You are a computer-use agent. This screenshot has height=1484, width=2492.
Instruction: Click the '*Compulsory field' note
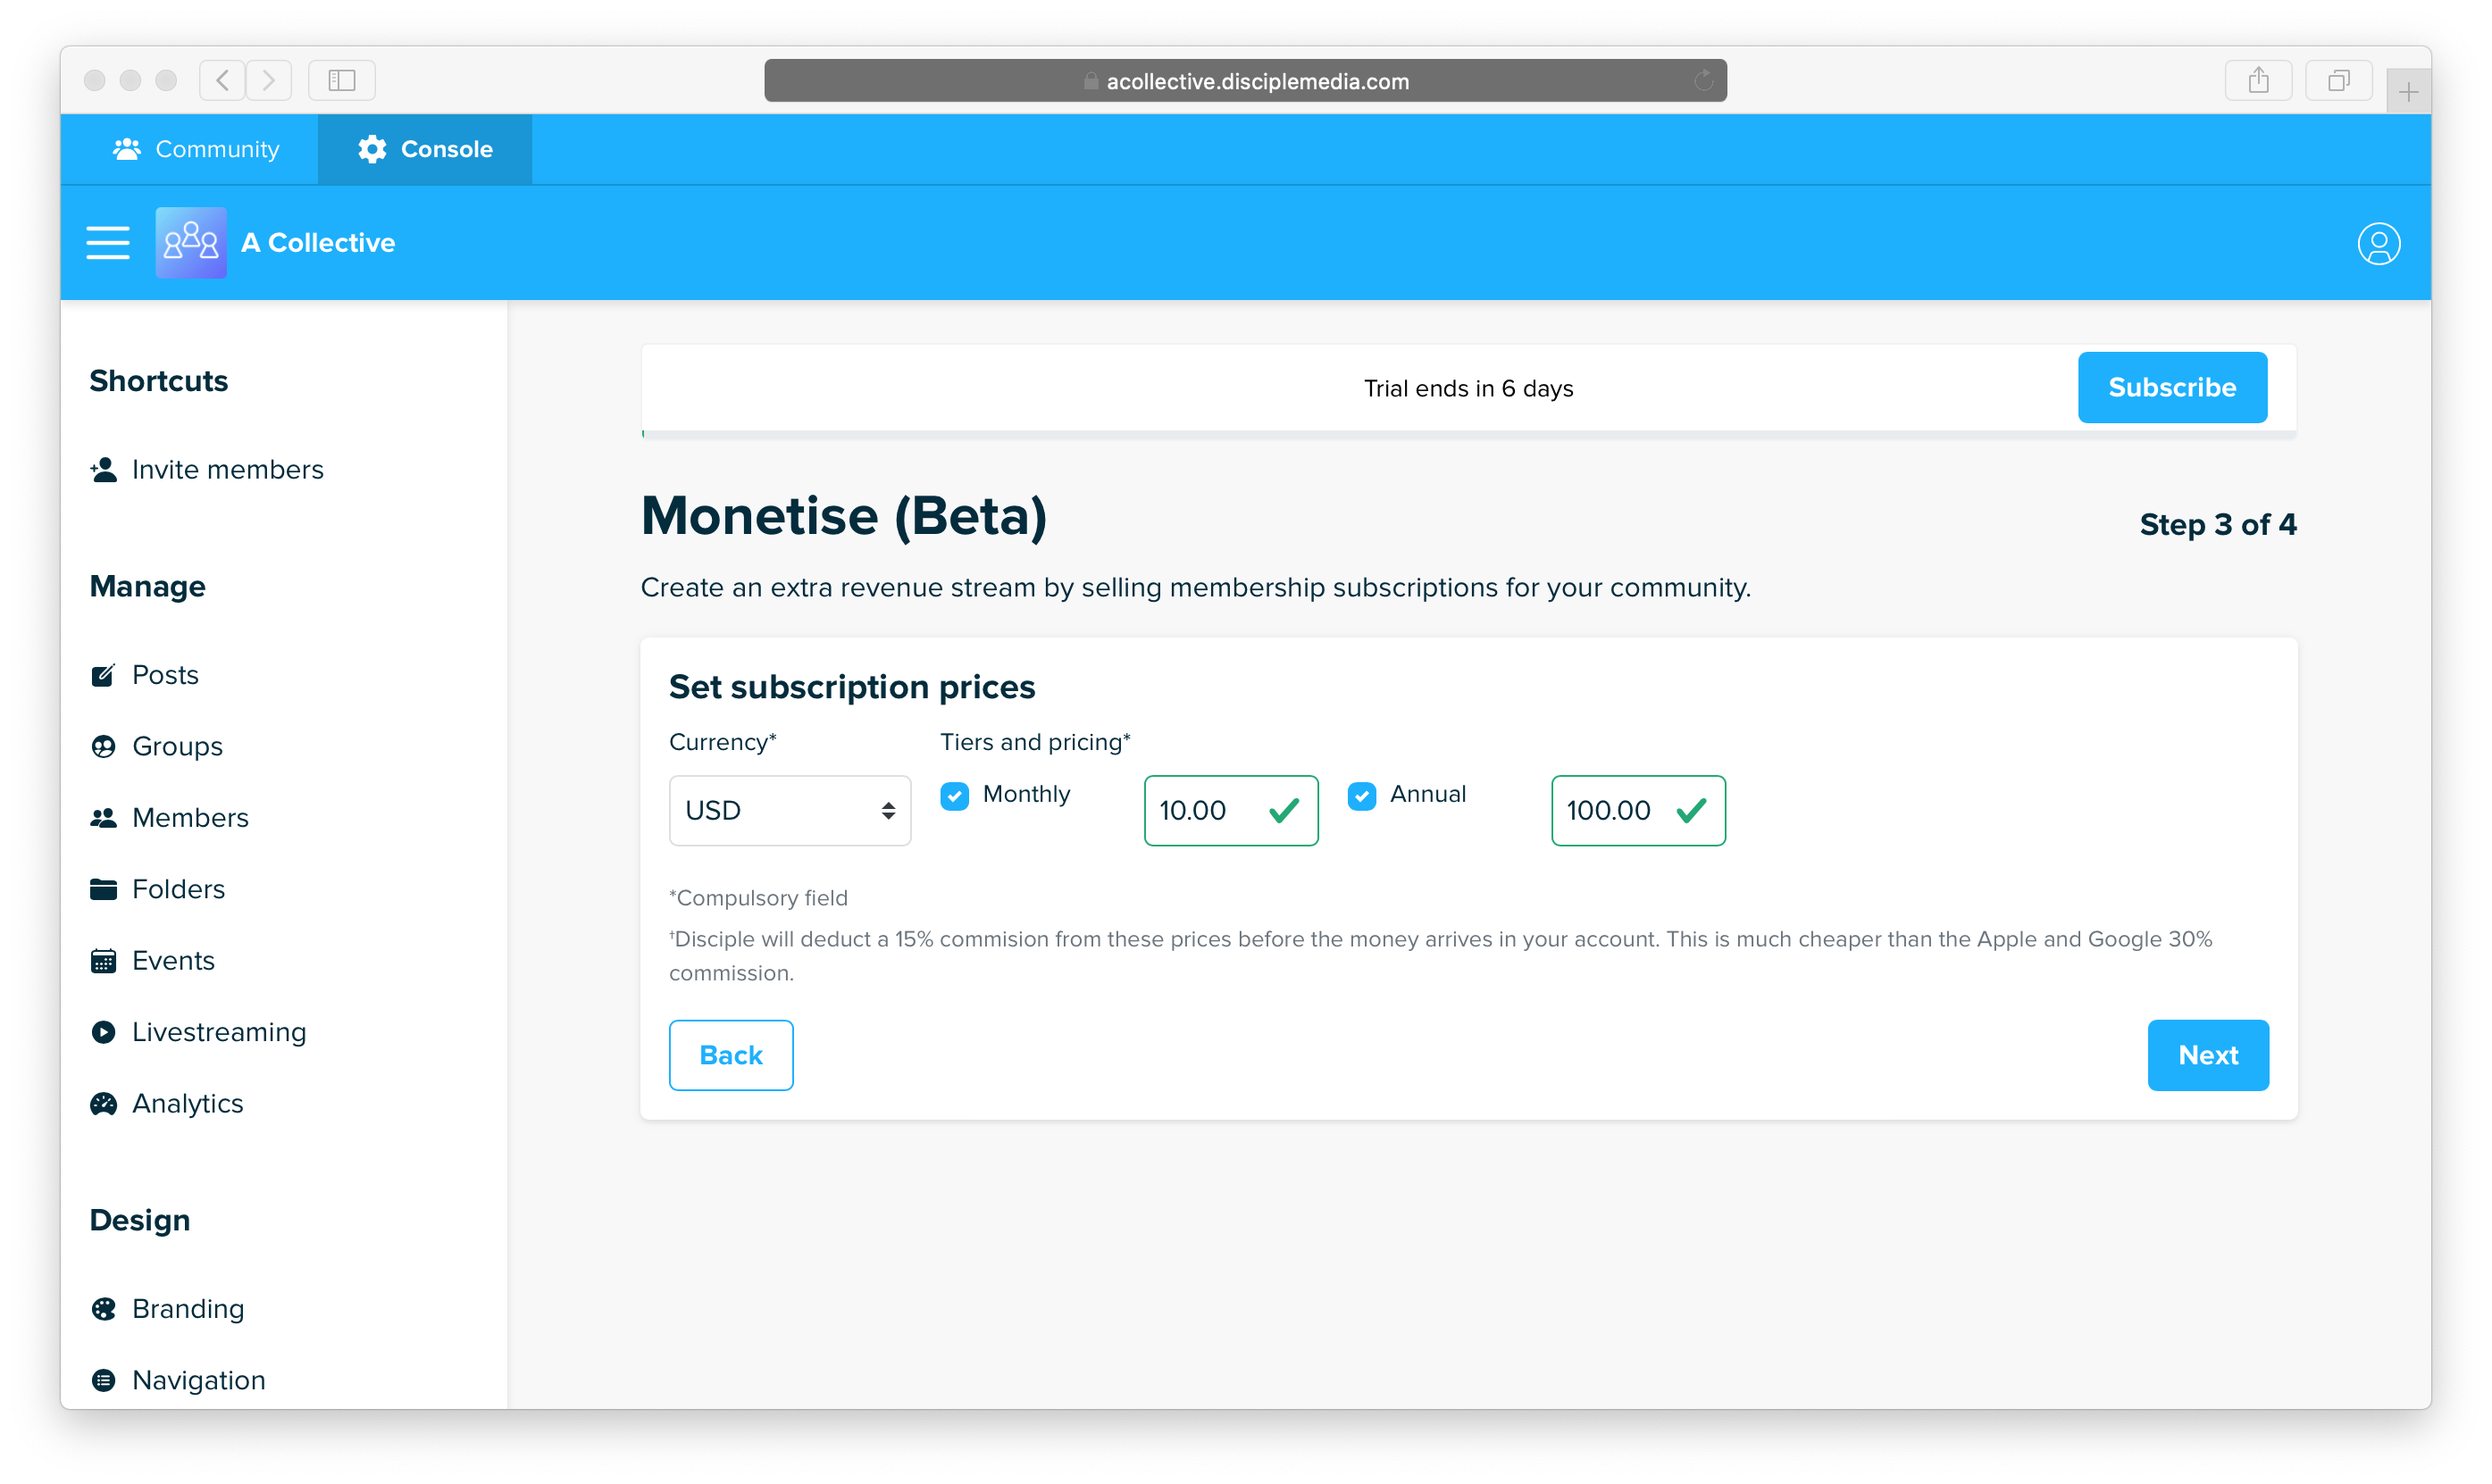pyautogui.click(x=758, y=898)
